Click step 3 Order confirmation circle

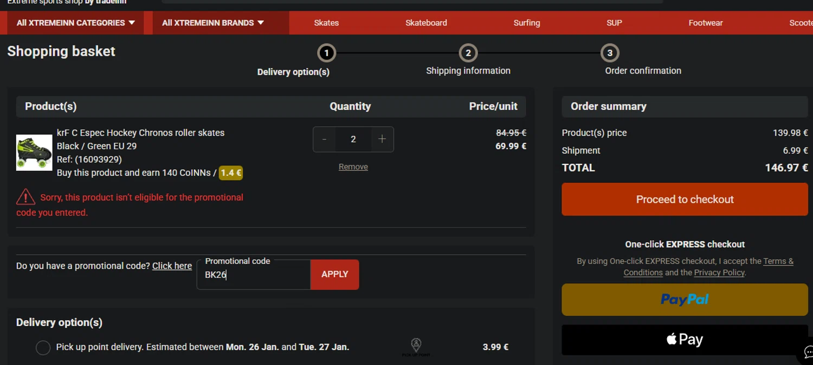point(610,53)
